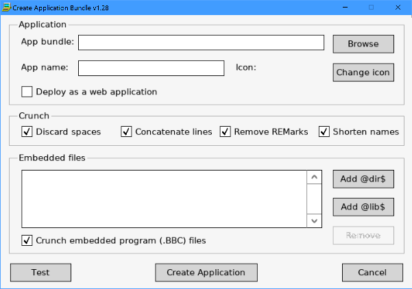The image size is (412, 289).
Task: Uncheck the Discard spaces option
Action: [x=27, y=131]
